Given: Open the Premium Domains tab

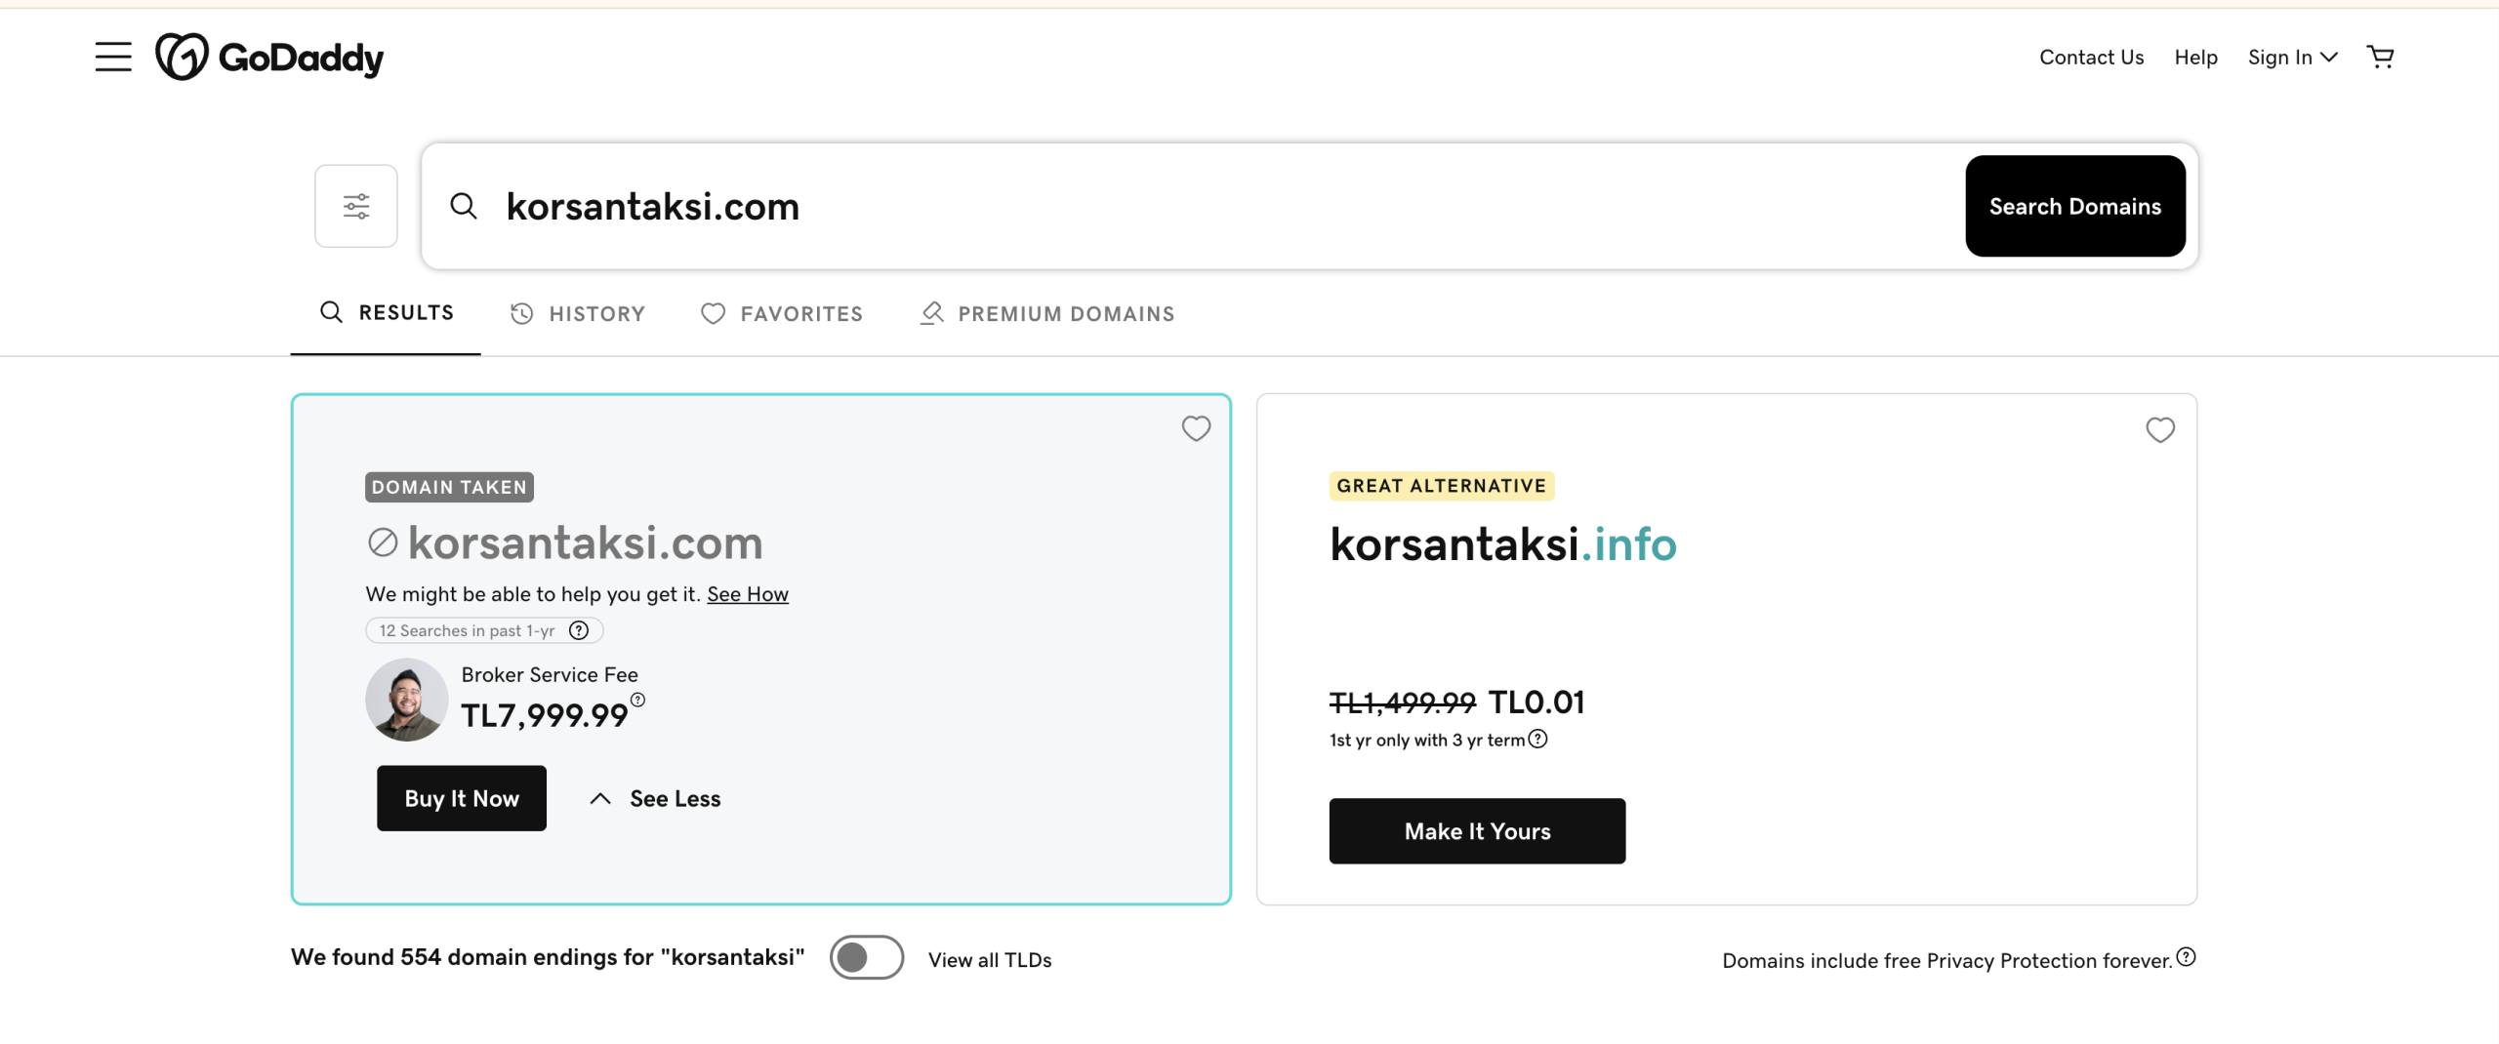Looking at the screenshot, I should click(1047, 313).
